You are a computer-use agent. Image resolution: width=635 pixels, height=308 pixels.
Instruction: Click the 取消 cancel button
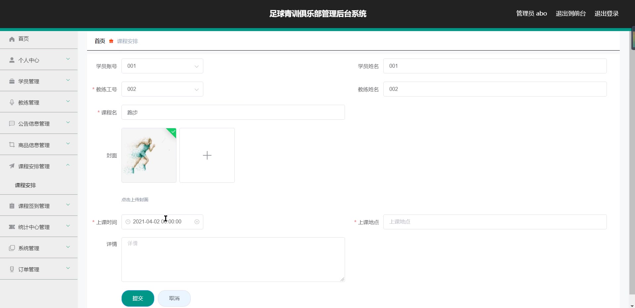coord(174,298)
